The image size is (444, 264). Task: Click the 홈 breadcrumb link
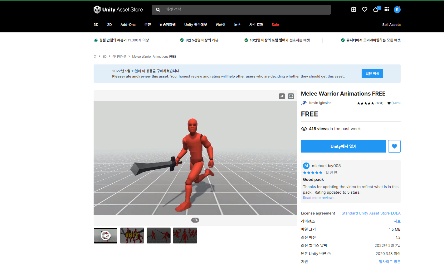[x=95, y=57]
